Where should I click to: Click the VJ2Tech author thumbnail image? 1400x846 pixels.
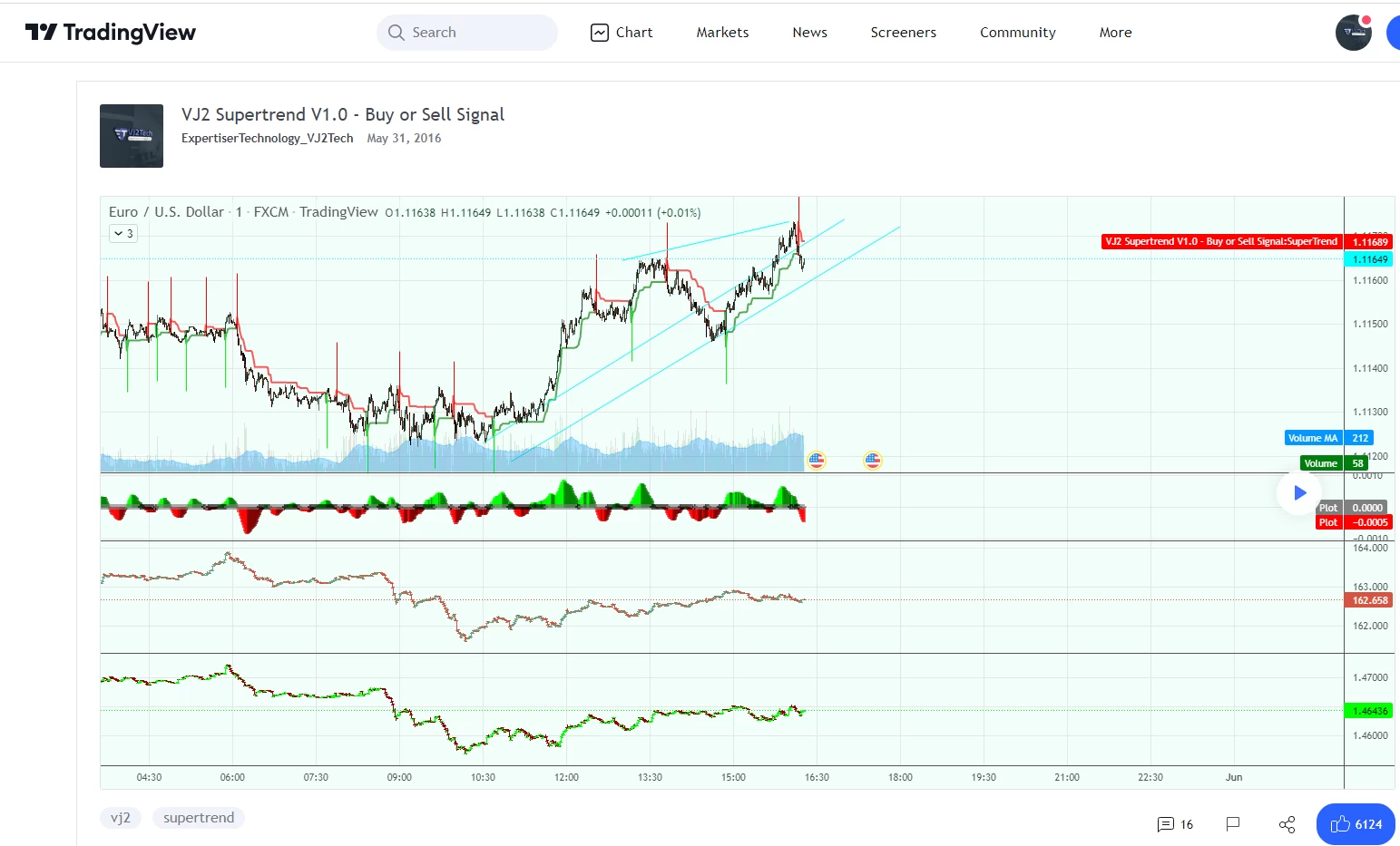click(131, 135)
